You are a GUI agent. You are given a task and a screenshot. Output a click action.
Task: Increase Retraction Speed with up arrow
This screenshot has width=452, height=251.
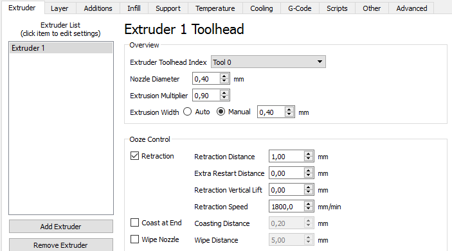click(309, 203)
